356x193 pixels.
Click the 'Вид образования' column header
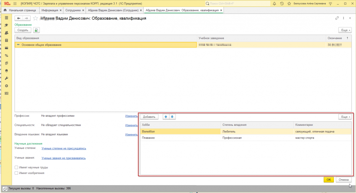pos(106,38)
